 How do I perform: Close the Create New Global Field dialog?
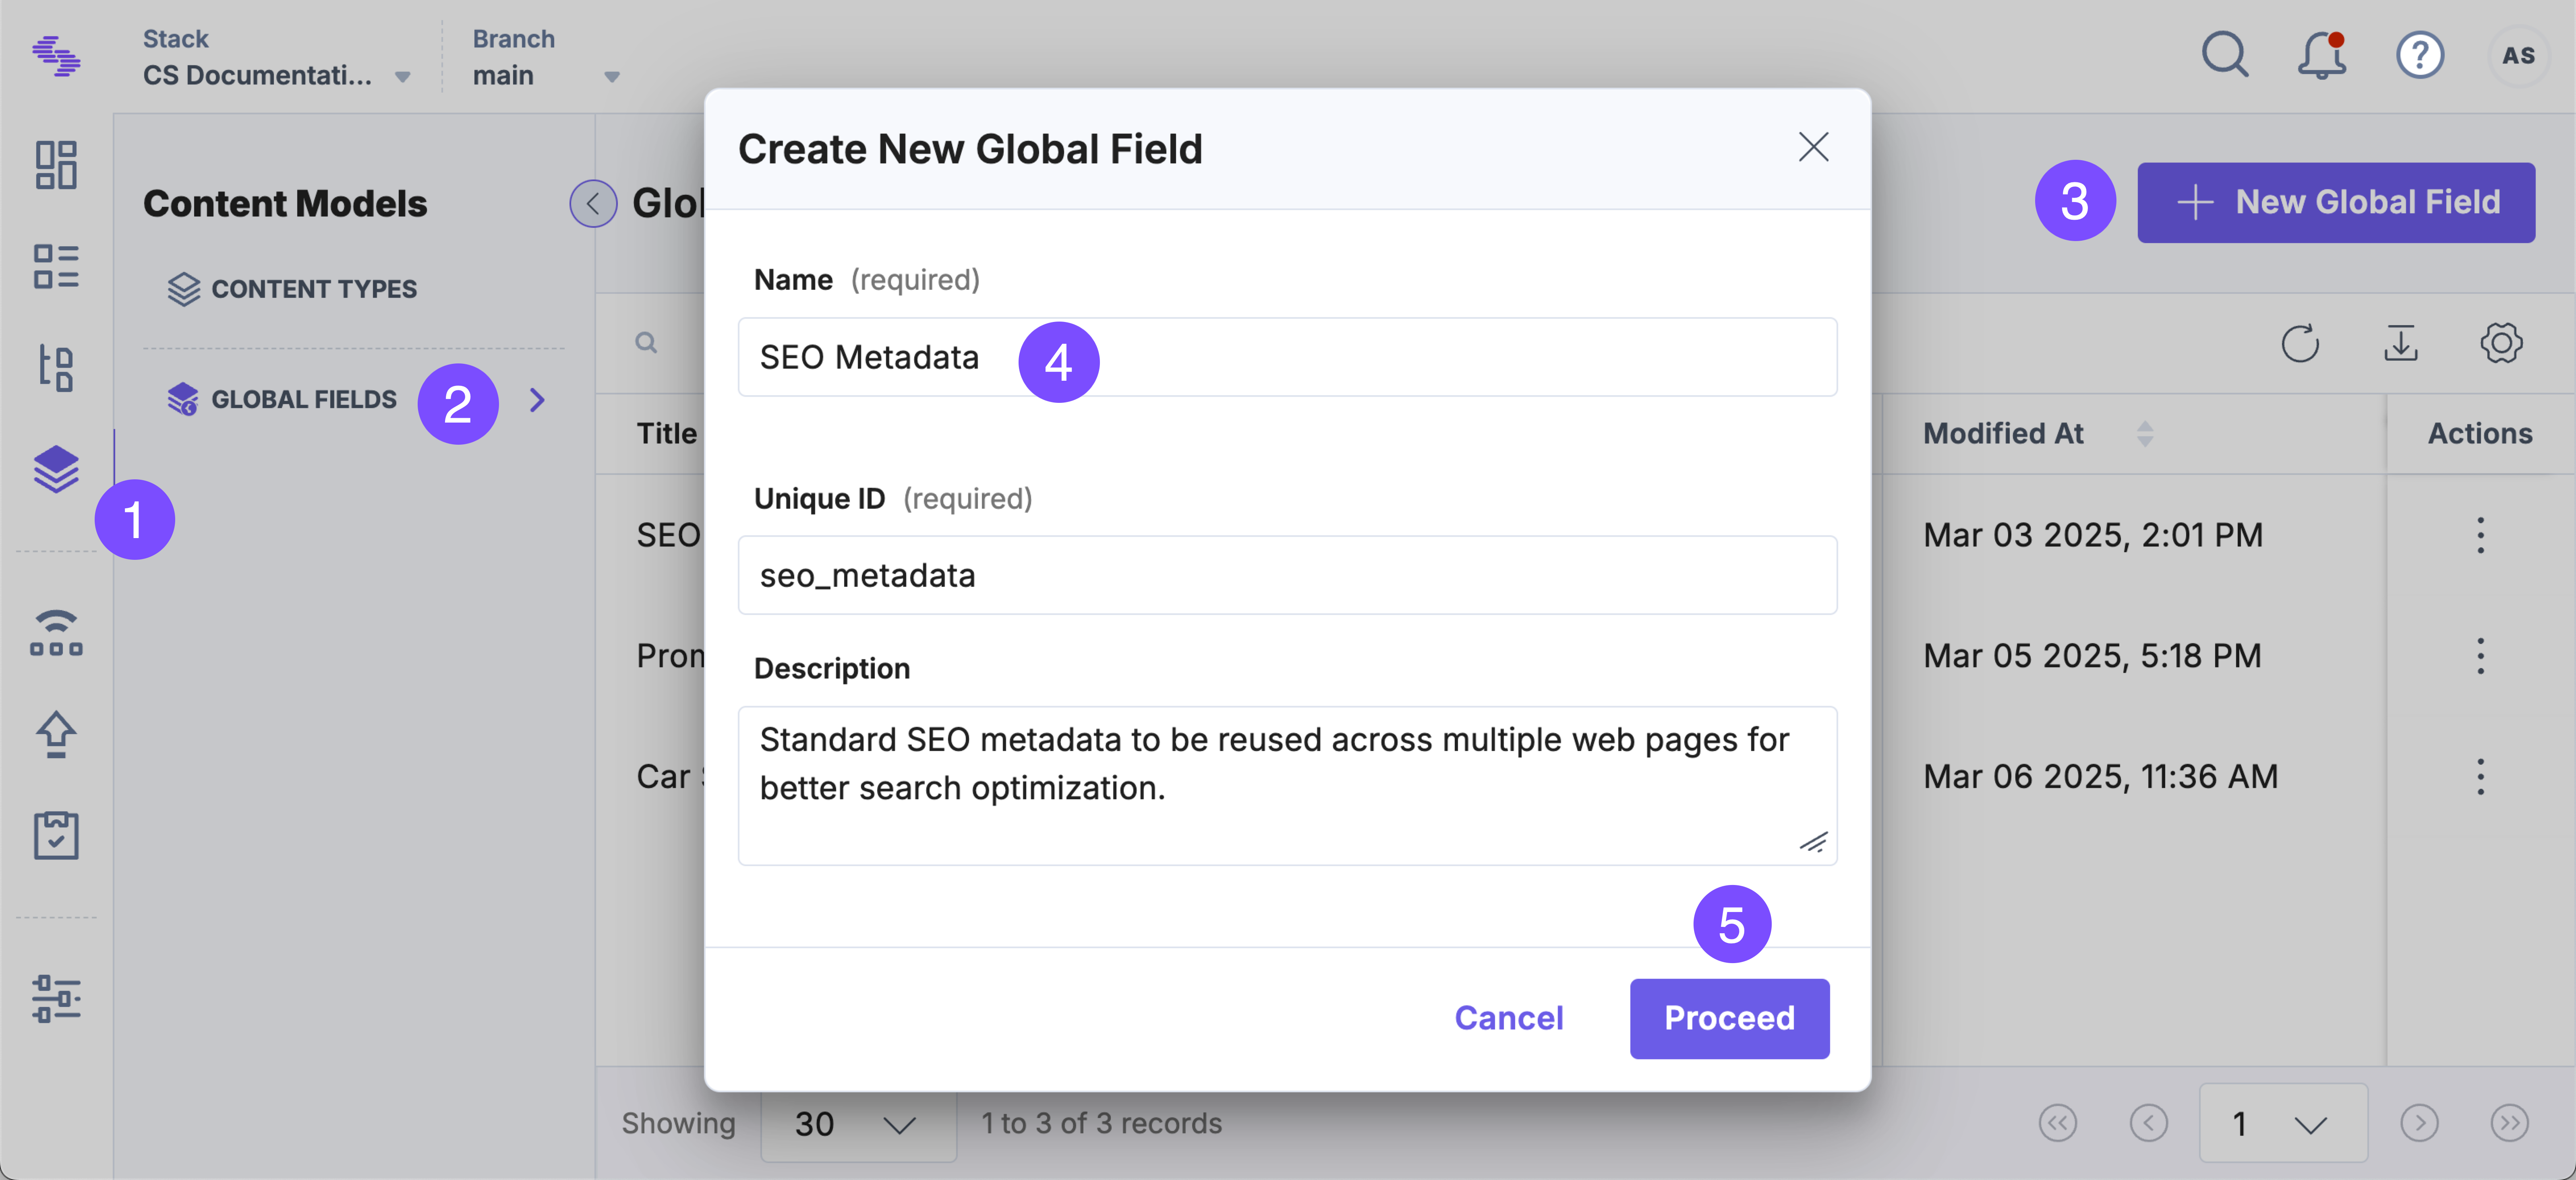[x=1813, y=147]
